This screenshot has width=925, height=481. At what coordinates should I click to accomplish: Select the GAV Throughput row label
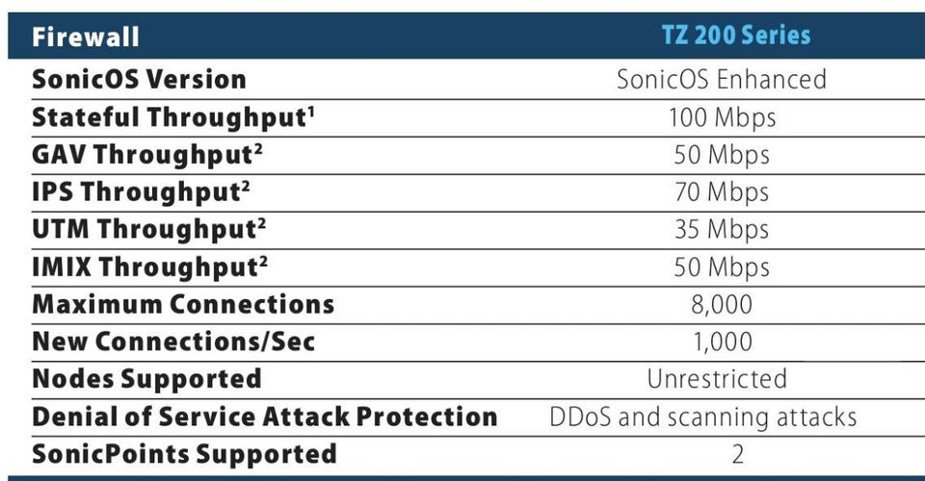[147, 155]
